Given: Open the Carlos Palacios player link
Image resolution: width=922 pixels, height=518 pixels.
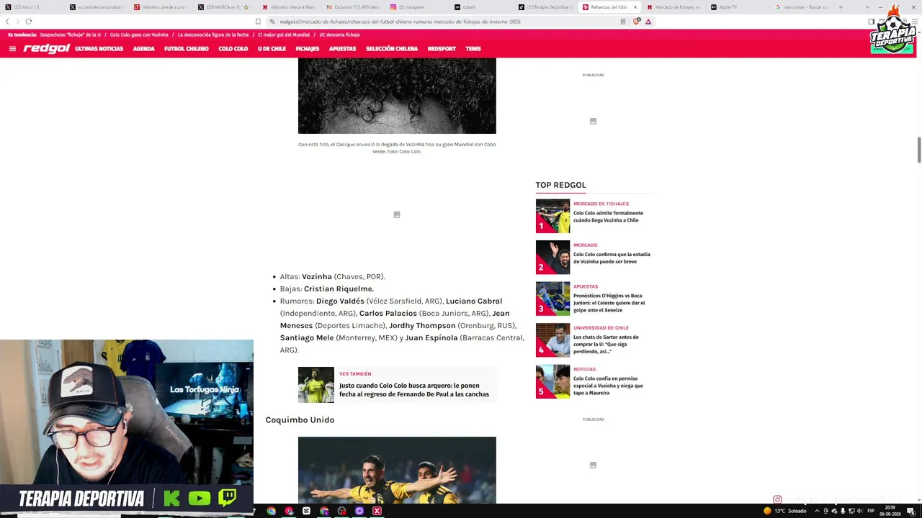Looking at the screenshot, I should [x=388, y=313].
